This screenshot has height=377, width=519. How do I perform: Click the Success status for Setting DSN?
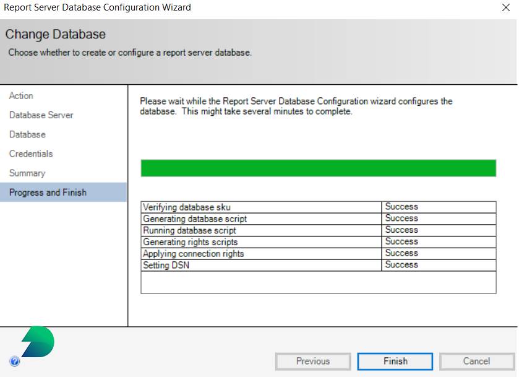coord(401,264)
